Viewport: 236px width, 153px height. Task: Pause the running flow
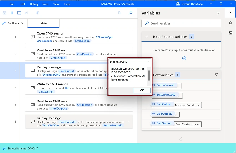12,13
